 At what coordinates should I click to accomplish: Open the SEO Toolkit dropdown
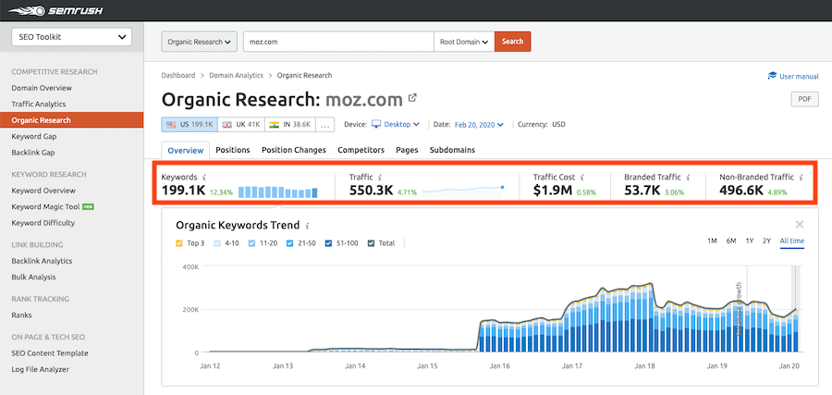point(71,37)
